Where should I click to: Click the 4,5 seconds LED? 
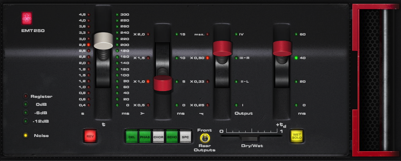(x=89, y=15)
